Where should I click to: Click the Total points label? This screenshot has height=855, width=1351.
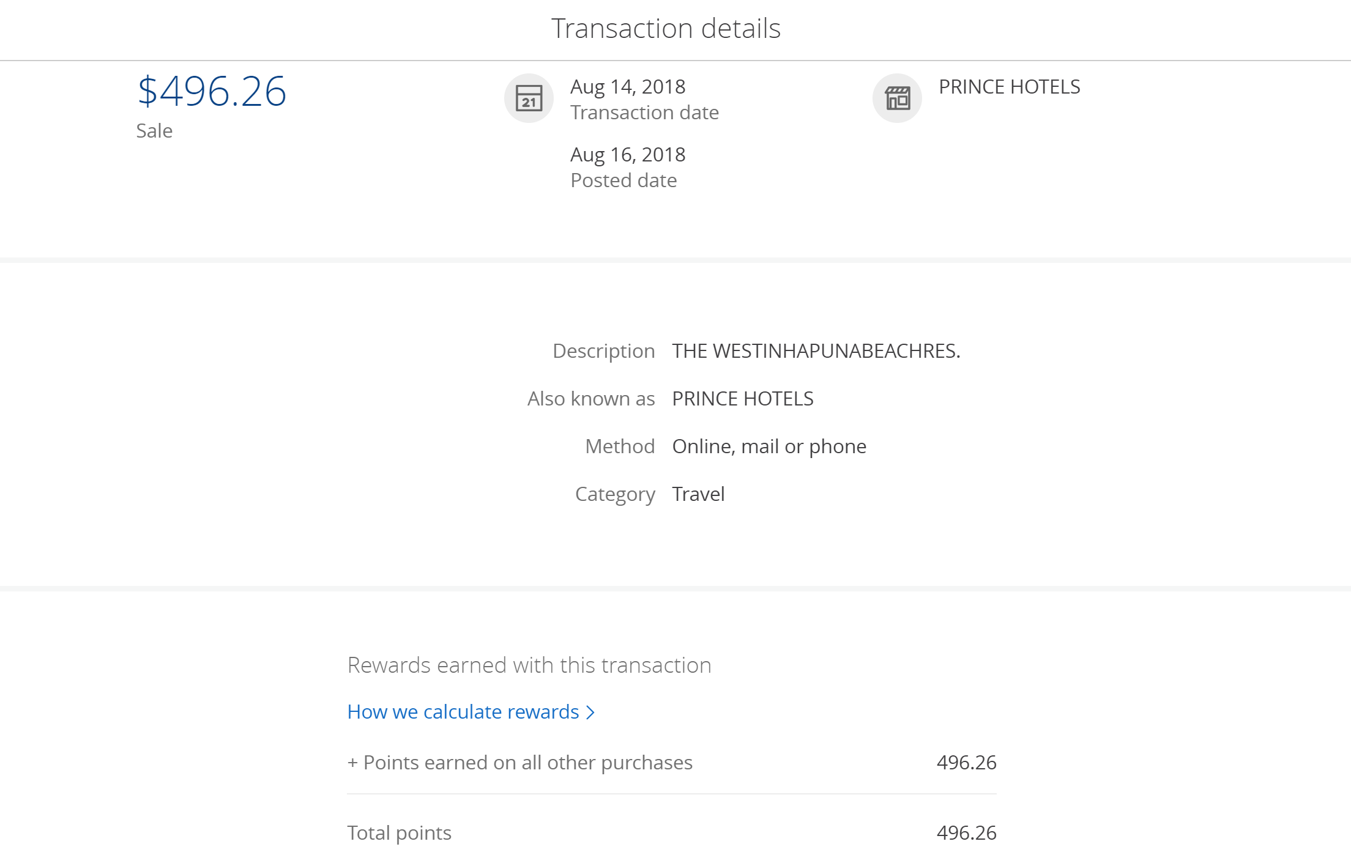[399, 833]
